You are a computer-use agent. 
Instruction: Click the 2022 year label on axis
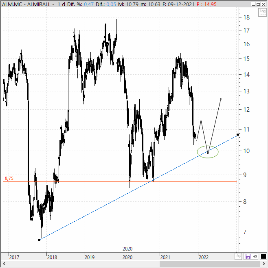click(x=204, y=257)
